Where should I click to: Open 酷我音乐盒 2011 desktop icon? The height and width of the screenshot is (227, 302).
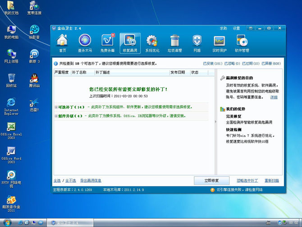pos(11,204)
